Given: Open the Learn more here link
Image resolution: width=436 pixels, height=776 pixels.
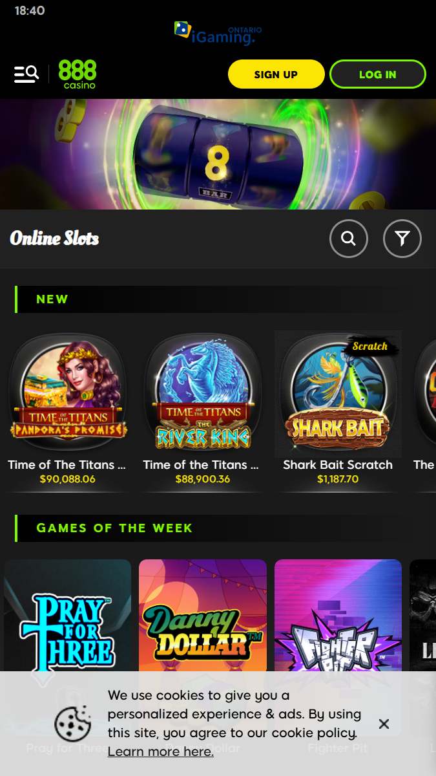Looking at the screenshot, I should click(161, 751).
